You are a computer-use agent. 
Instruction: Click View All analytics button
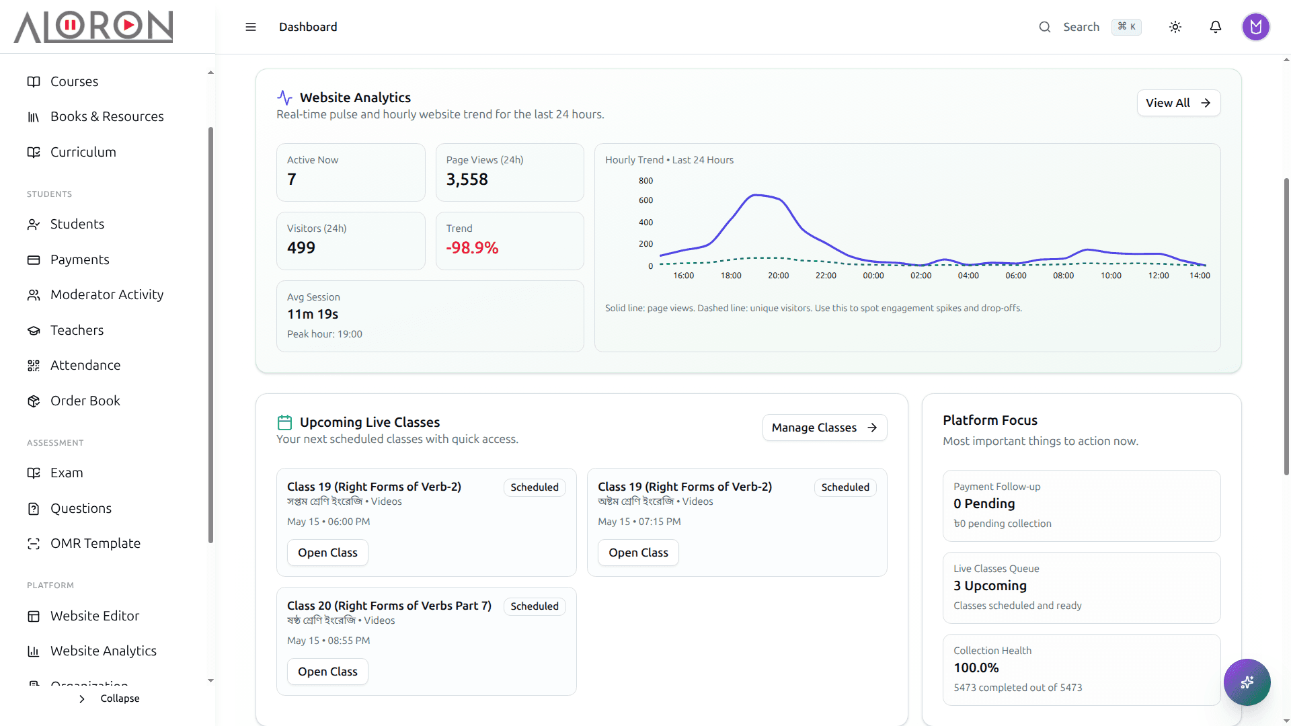1179,103
